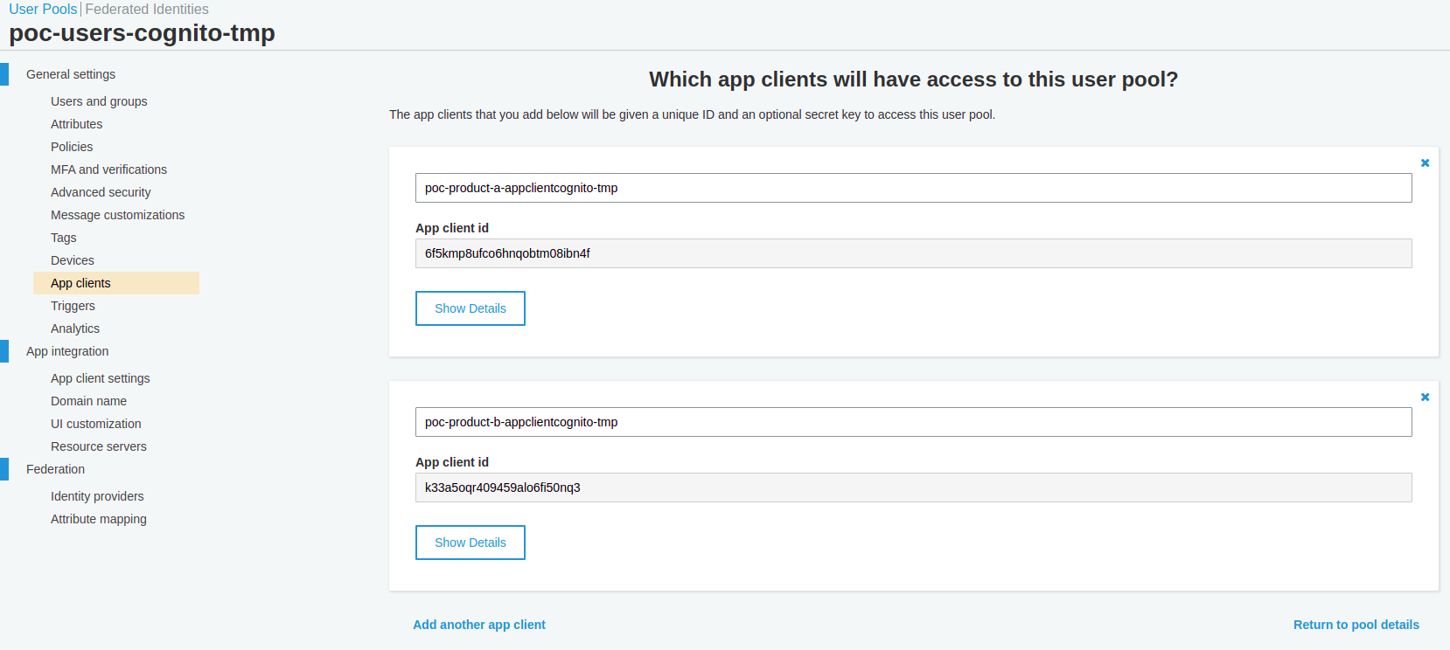Click poc-product-b-appclientcognito-tmp name field

[x=913, y=422]
